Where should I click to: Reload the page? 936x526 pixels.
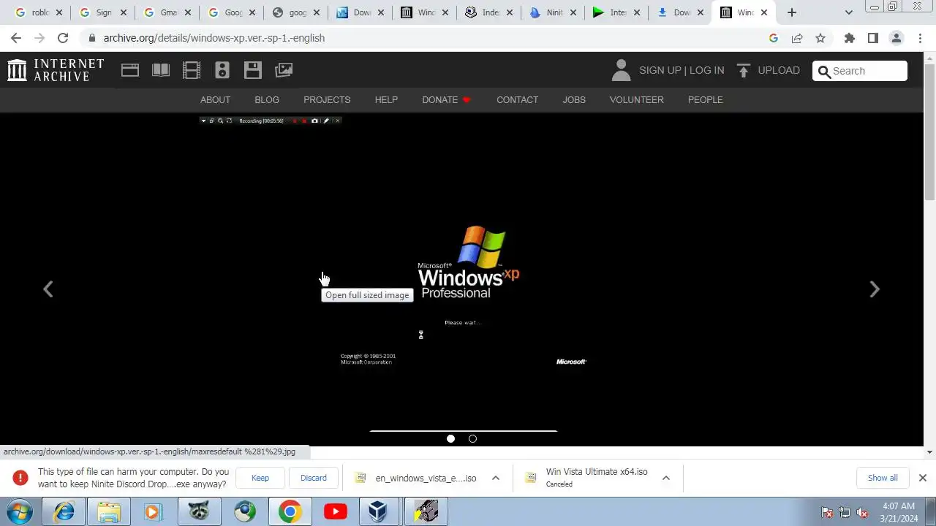63,38
